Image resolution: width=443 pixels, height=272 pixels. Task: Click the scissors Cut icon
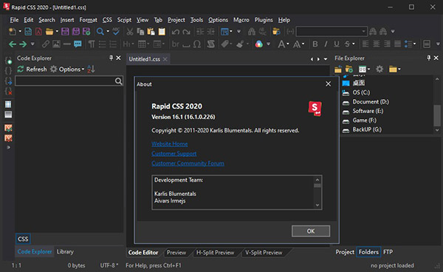[x=130, y=31]
